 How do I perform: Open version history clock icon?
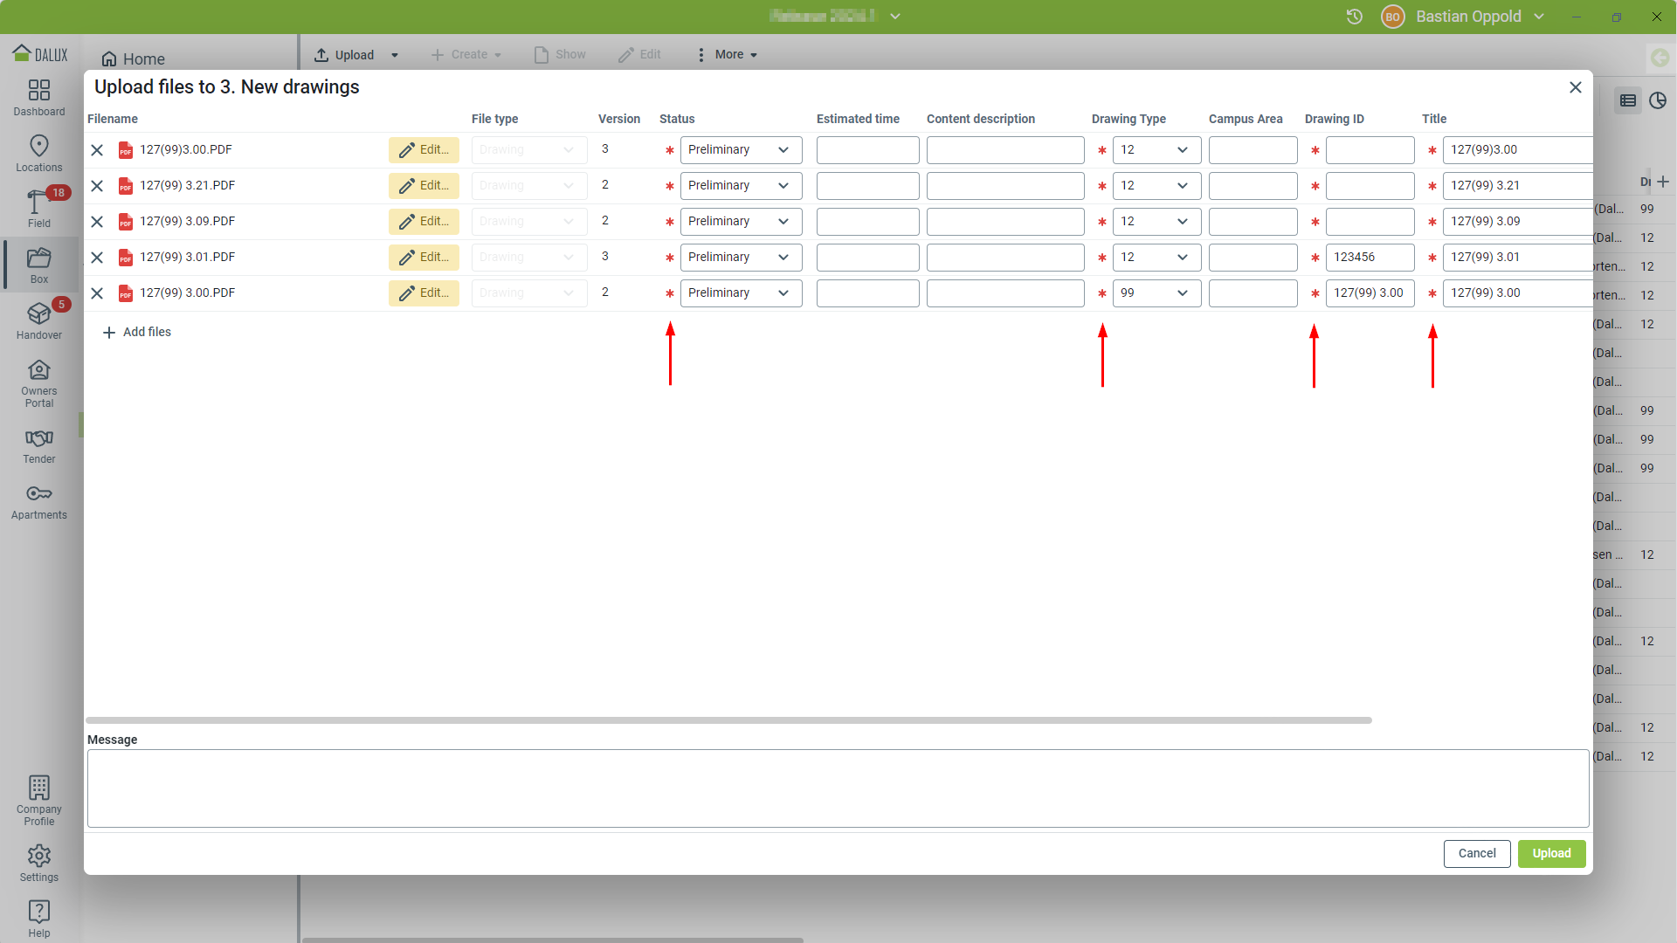click(1354, 17)
